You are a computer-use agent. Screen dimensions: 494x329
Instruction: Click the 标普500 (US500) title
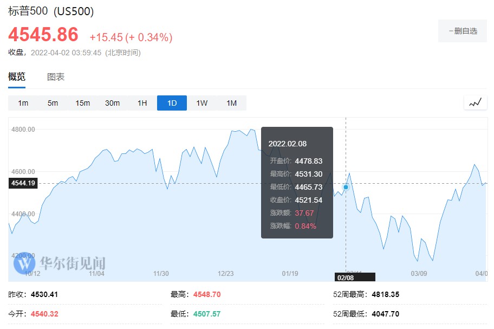click(51, 11)
